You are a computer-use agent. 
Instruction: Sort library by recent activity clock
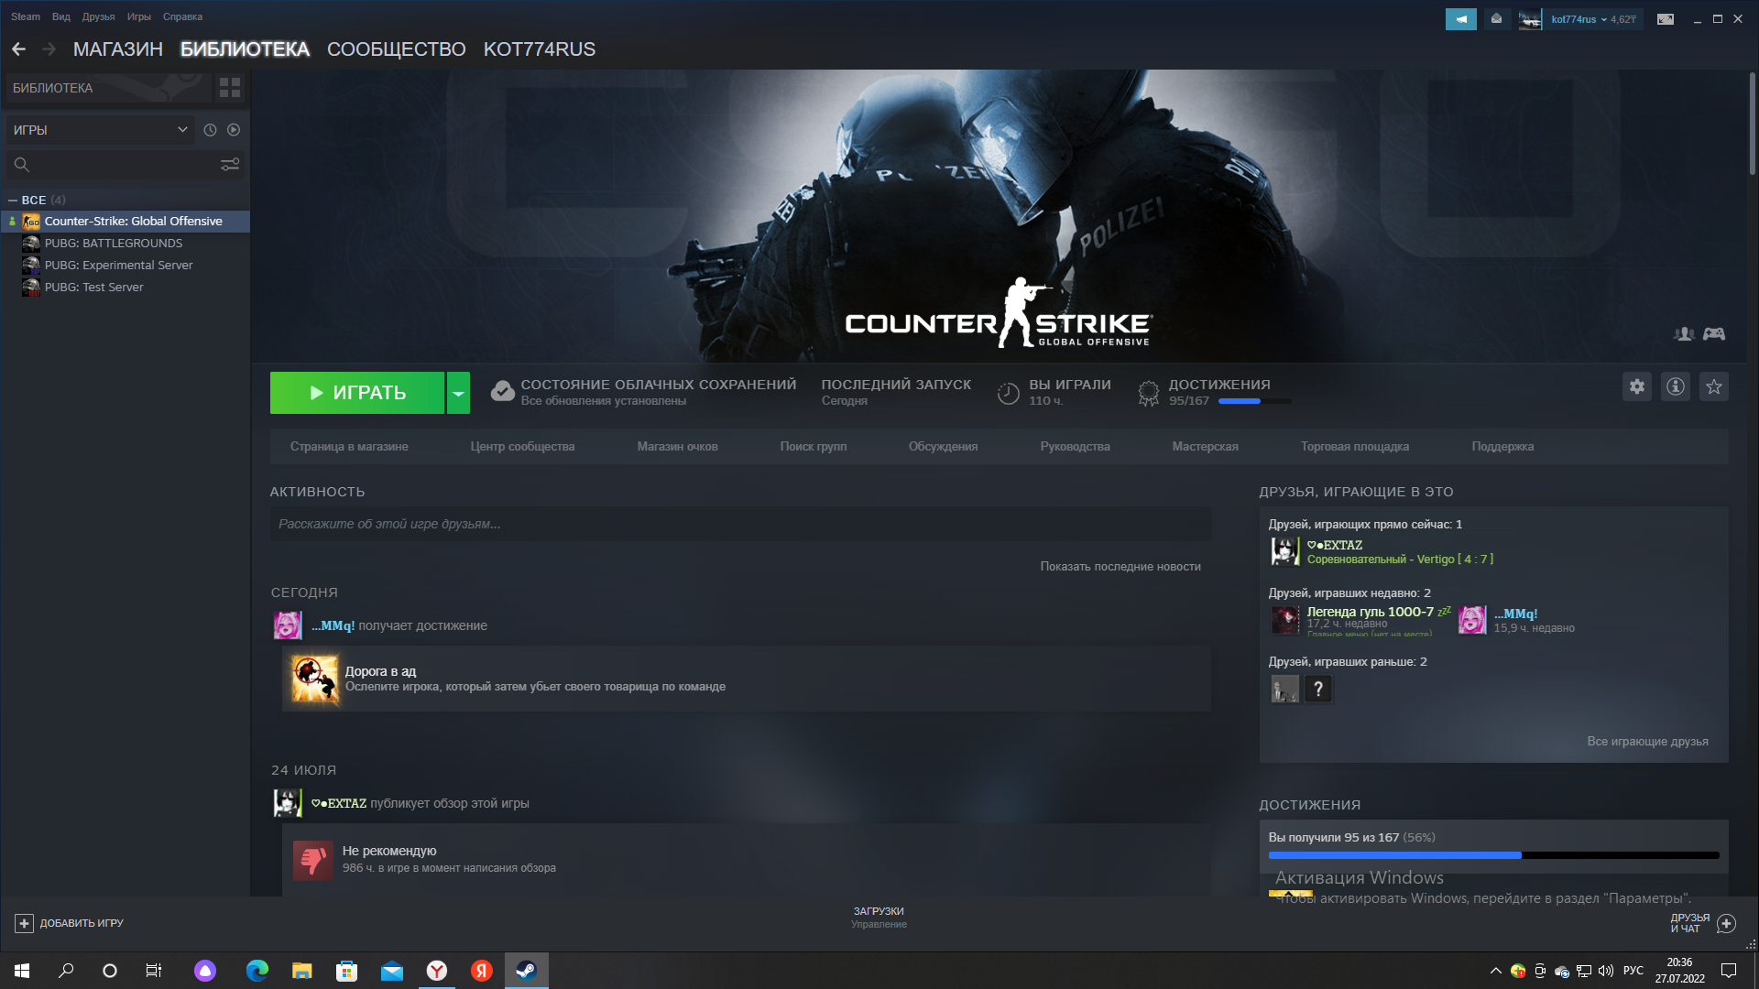click(x=210, y=130)
